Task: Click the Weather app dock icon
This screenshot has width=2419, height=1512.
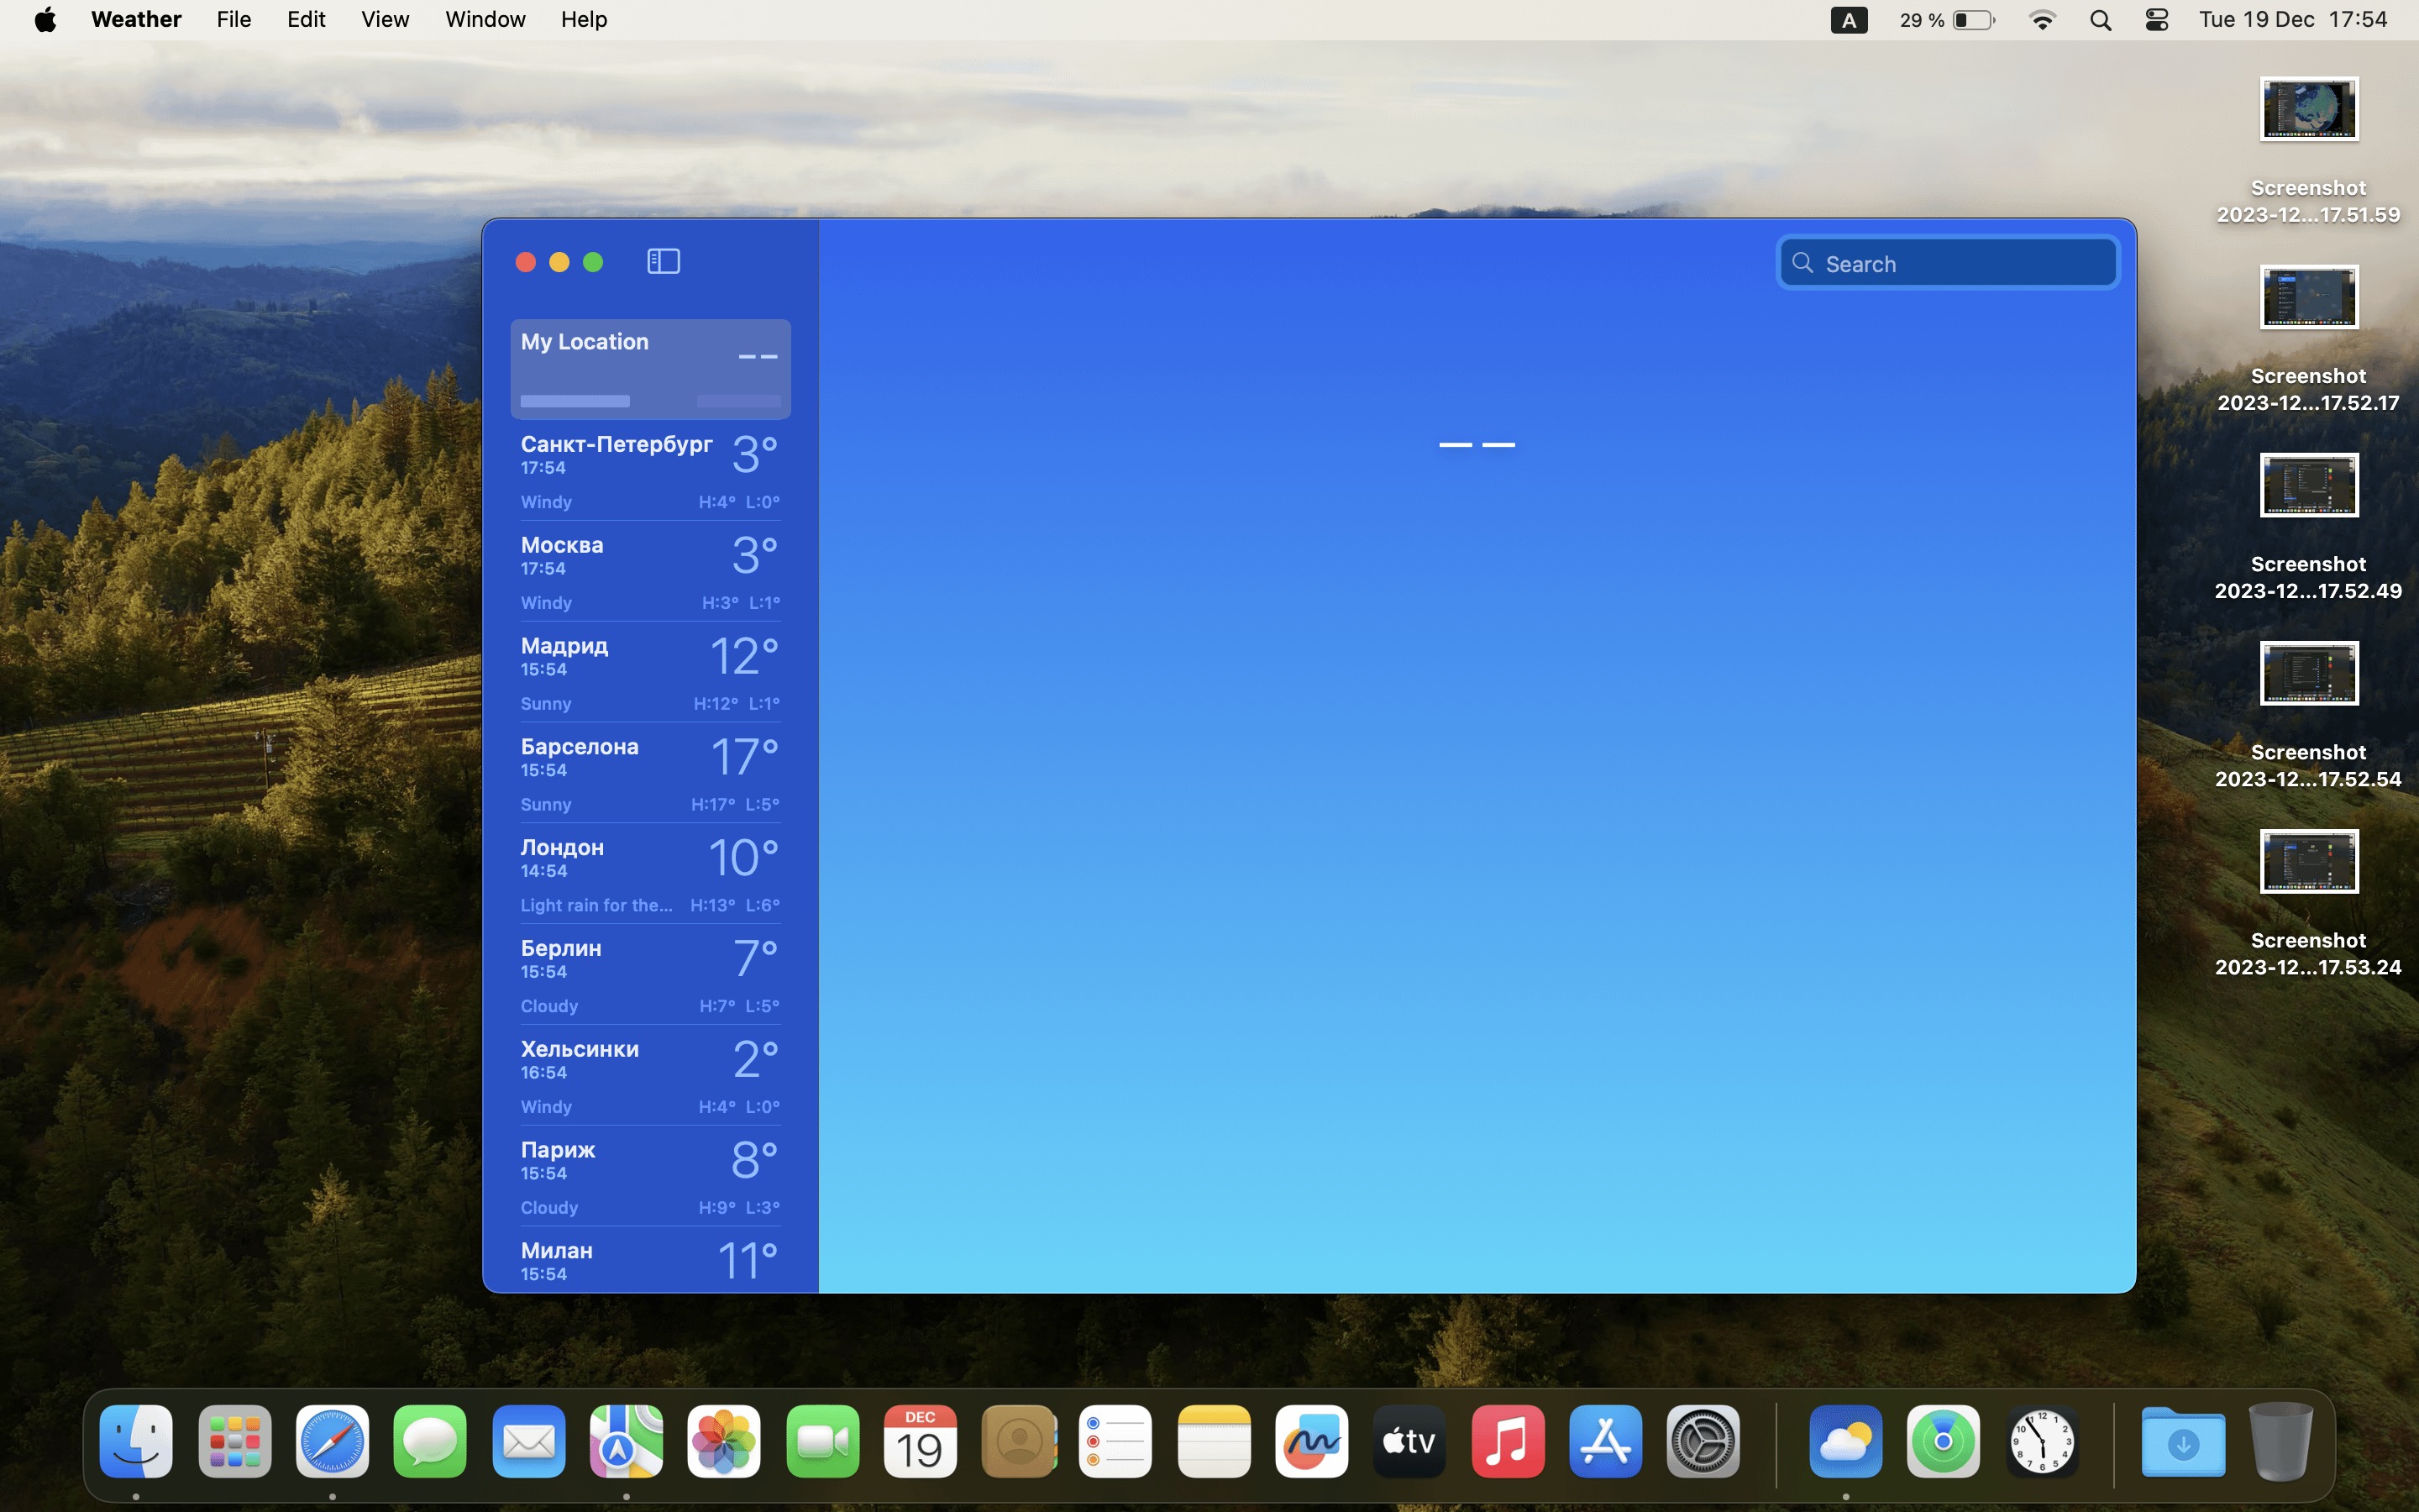Action: coord(1844,1442)
